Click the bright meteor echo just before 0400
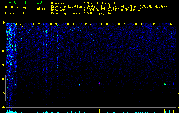Screen dimensions: 179x113 [164, 84]
